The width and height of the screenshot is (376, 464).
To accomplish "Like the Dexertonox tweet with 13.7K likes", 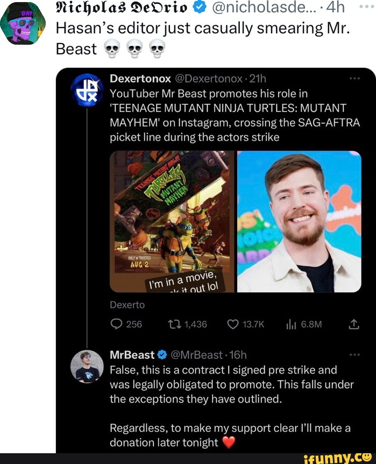I will coord(232,324).
